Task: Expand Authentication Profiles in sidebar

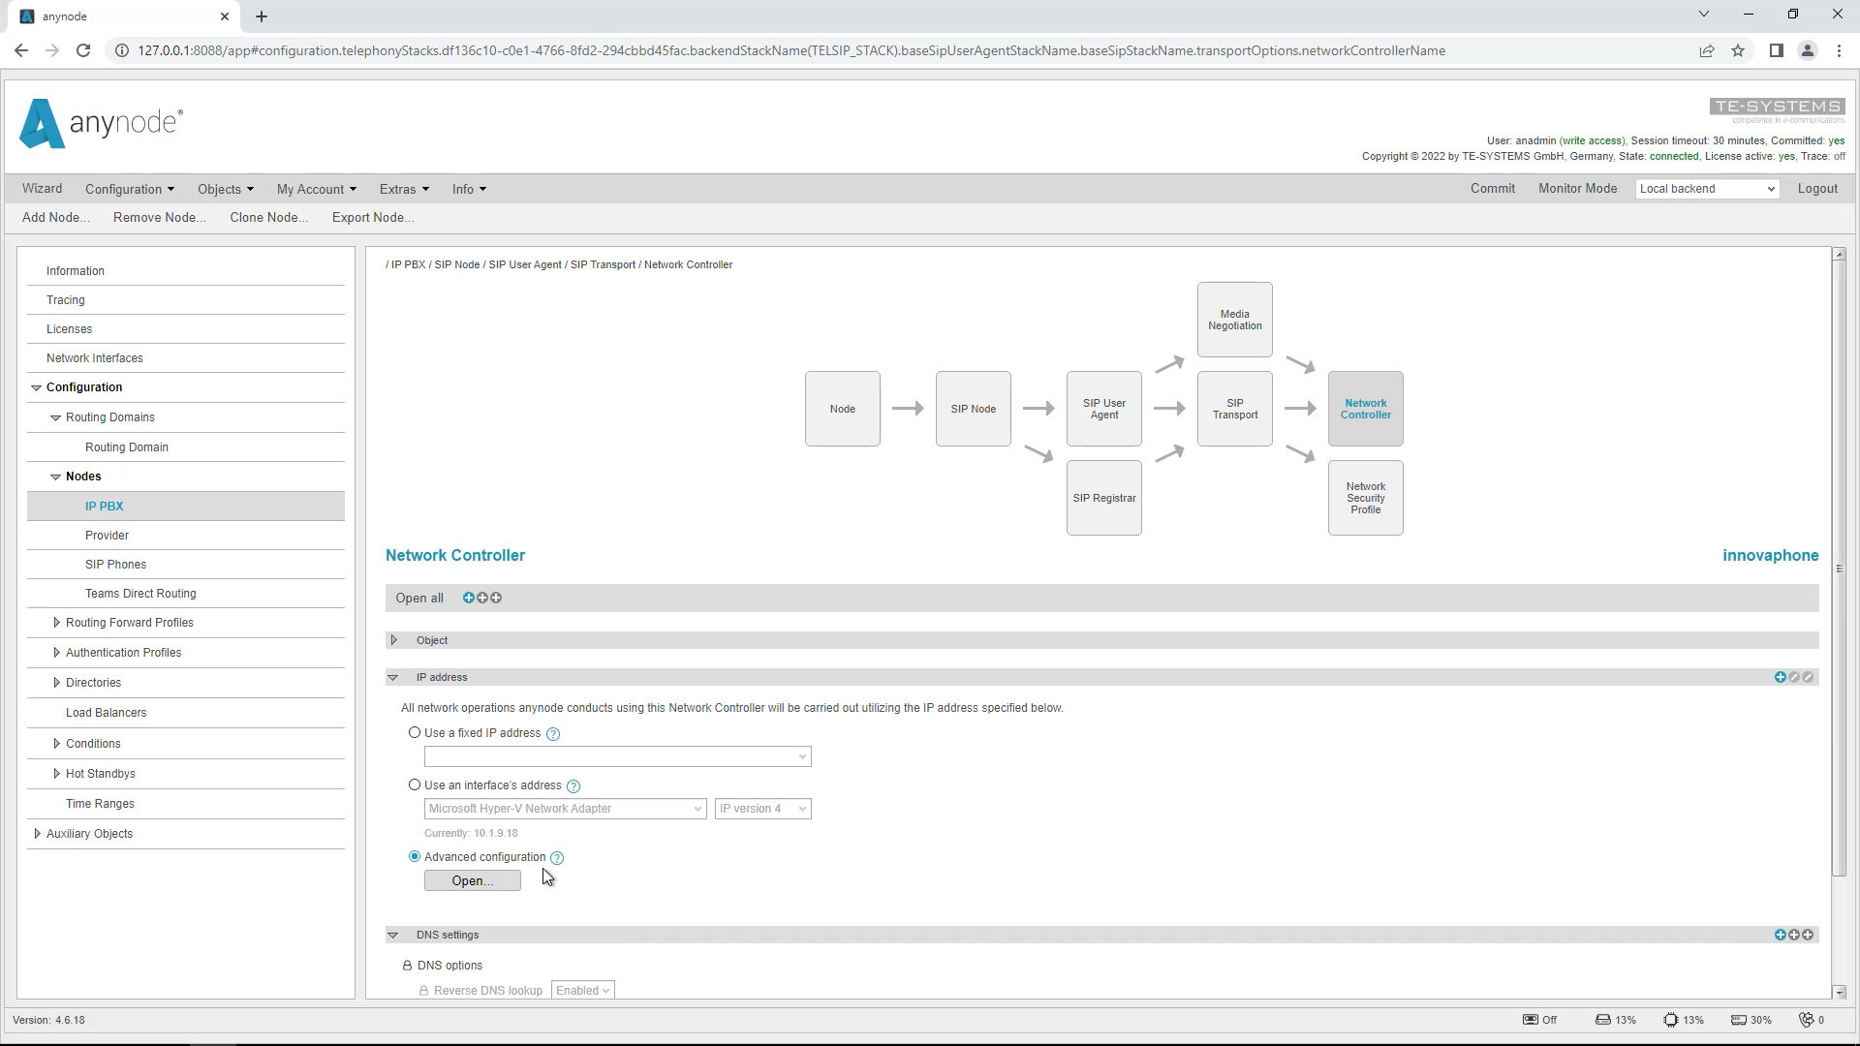Action: [x=56, y=653]
